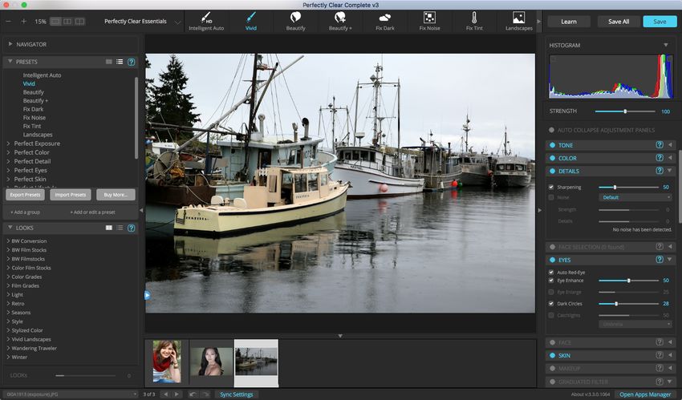The image size is (682, 400).
Task: Select the red-scarf woman thumbnail
Action: [x=167, y=362]
